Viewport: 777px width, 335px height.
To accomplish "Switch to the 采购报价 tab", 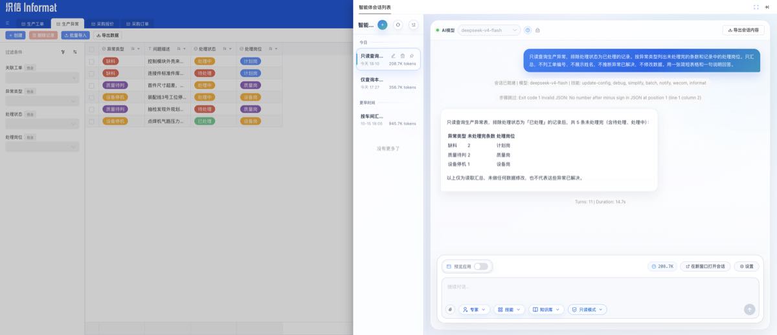I will (x=102, y=23).
